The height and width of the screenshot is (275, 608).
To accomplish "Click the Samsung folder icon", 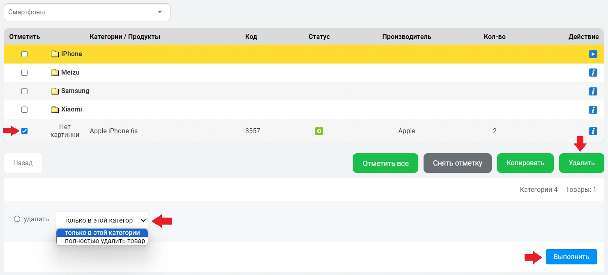I will pyautogui.click(x=55, y=91).
